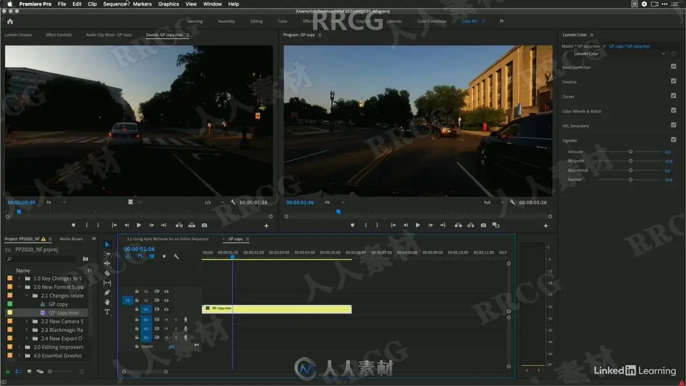Mute audio track A1
Image resolution: width=686 pixels, height=386 pixels.
coord(166,320)
